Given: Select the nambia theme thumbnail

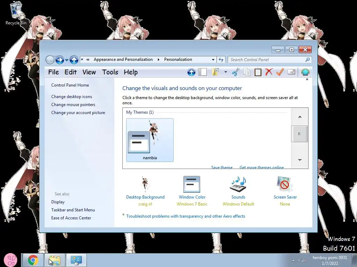Looking at the screenshot, I should (150, 140).
